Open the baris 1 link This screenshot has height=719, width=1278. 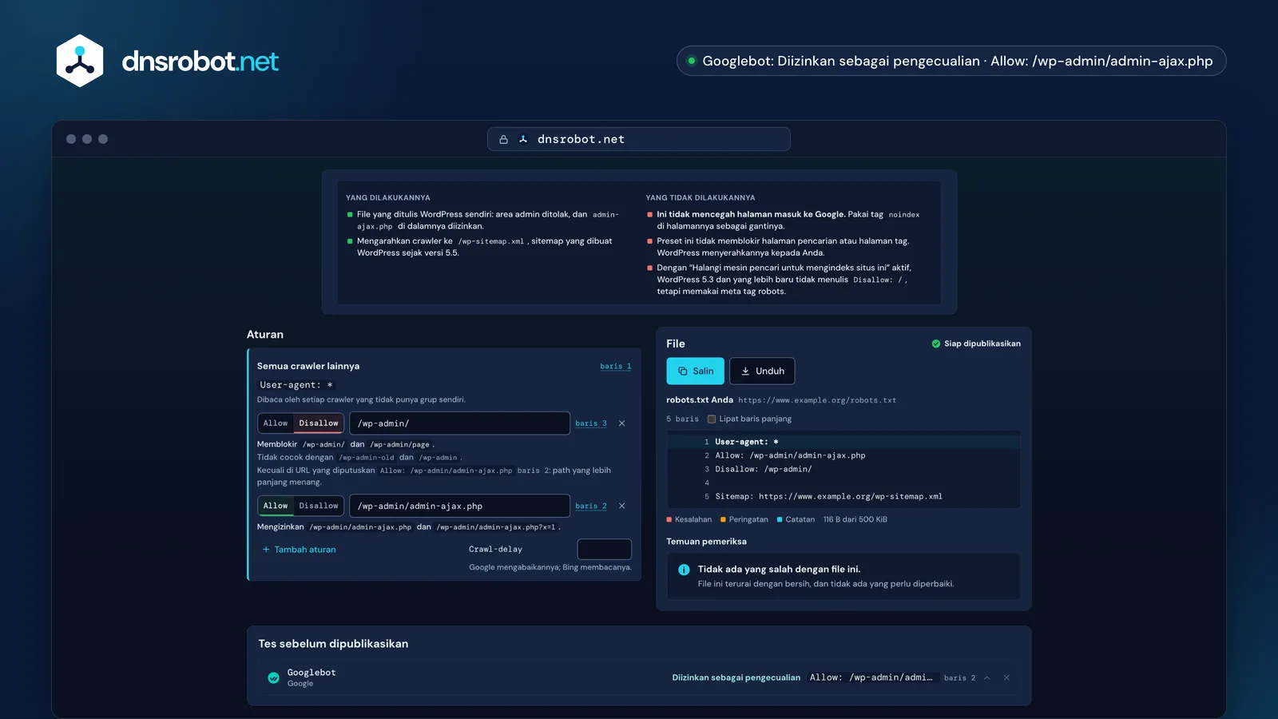616,366
